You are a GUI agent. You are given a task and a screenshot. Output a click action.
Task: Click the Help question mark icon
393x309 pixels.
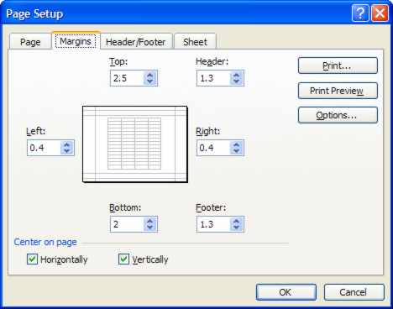point(360,13)
